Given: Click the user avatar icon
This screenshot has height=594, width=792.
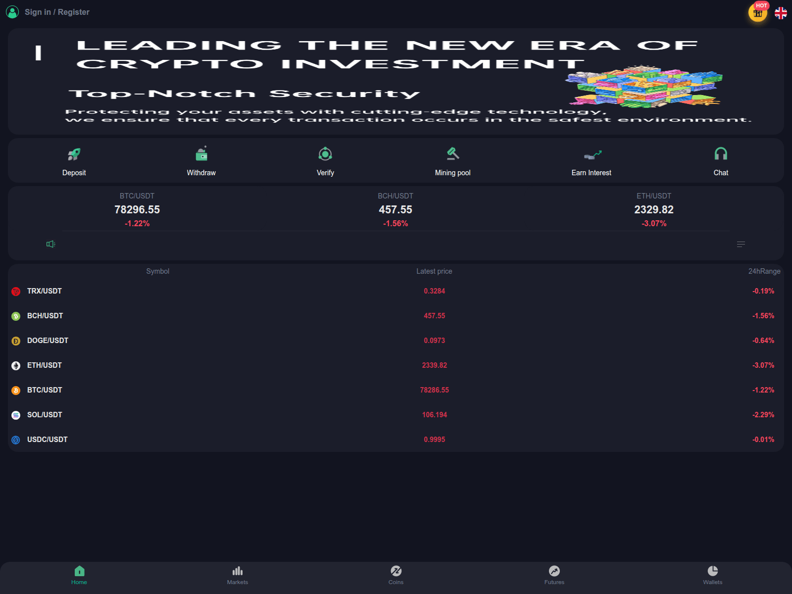Looking at the screenshot, I should (12, 12).
